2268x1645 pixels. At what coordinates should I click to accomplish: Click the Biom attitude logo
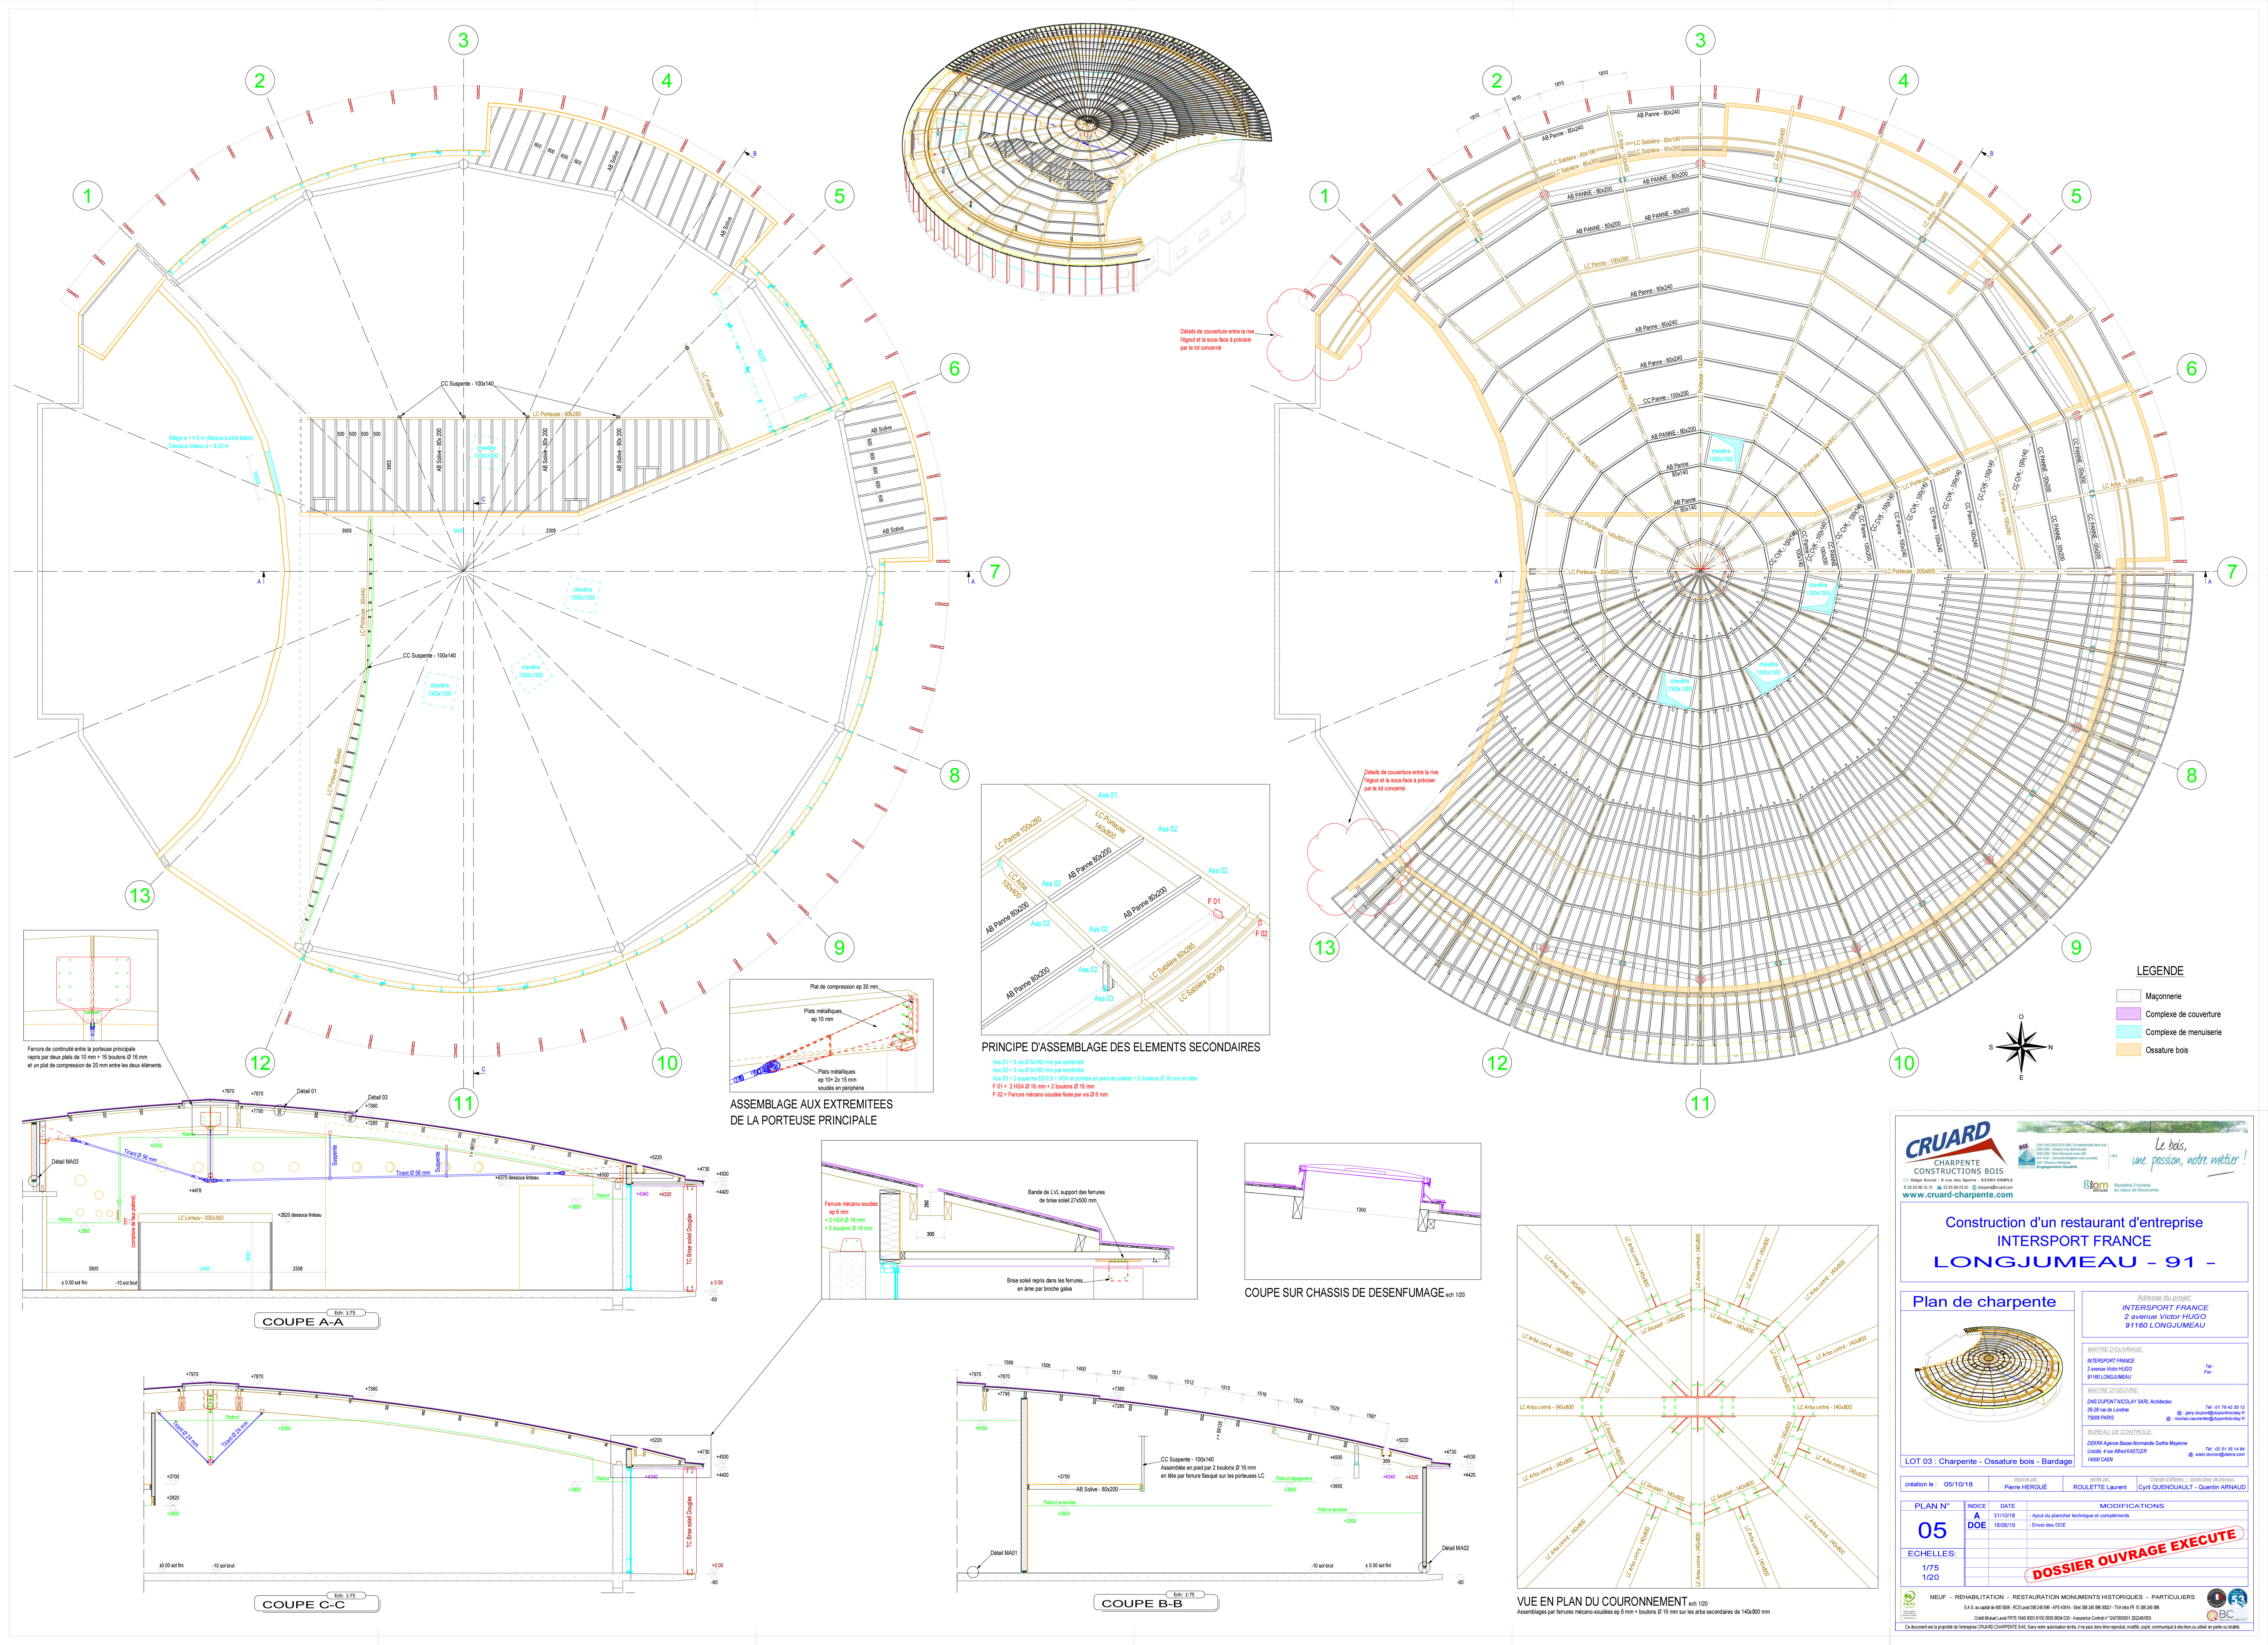2096,1186
